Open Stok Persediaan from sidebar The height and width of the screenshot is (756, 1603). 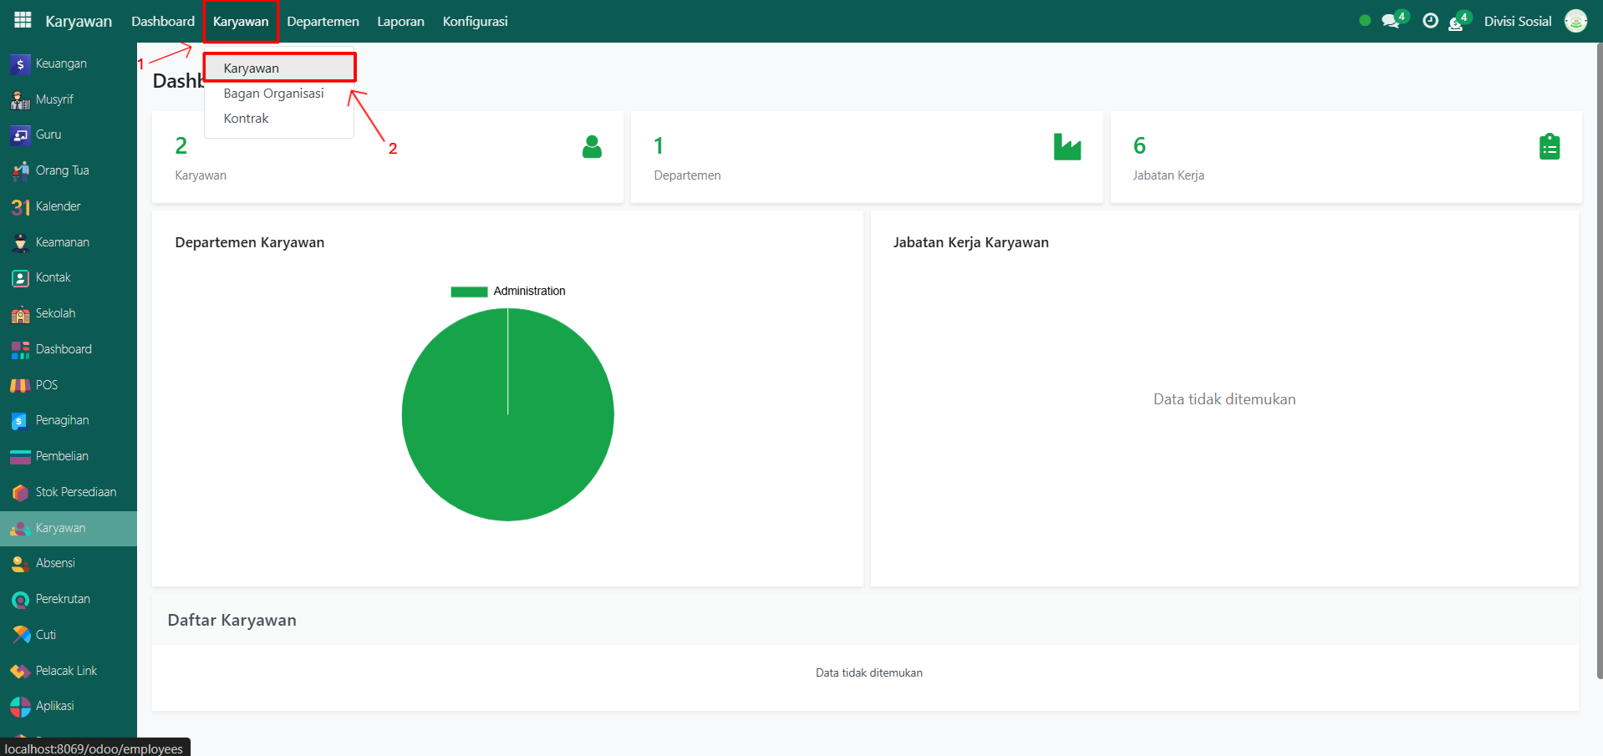[x=75, y=492]
